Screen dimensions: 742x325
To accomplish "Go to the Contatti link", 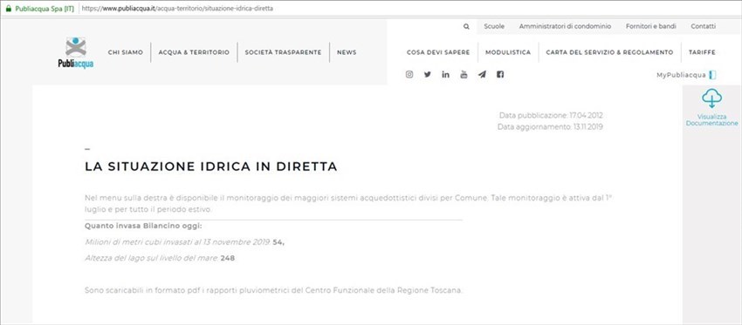I will [x=704, y=26].
